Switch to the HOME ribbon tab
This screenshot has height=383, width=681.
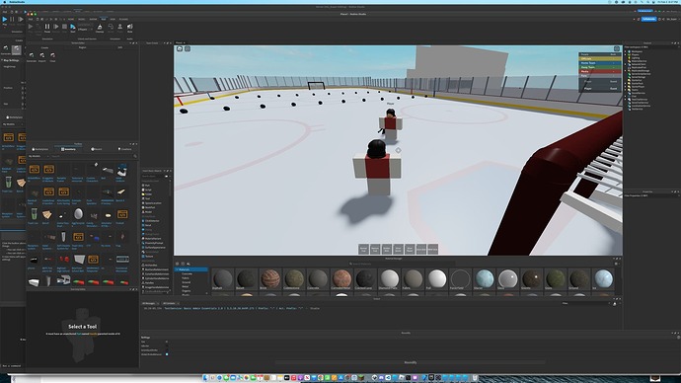71,19
